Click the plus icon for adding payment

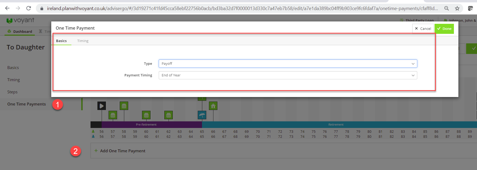96,150
